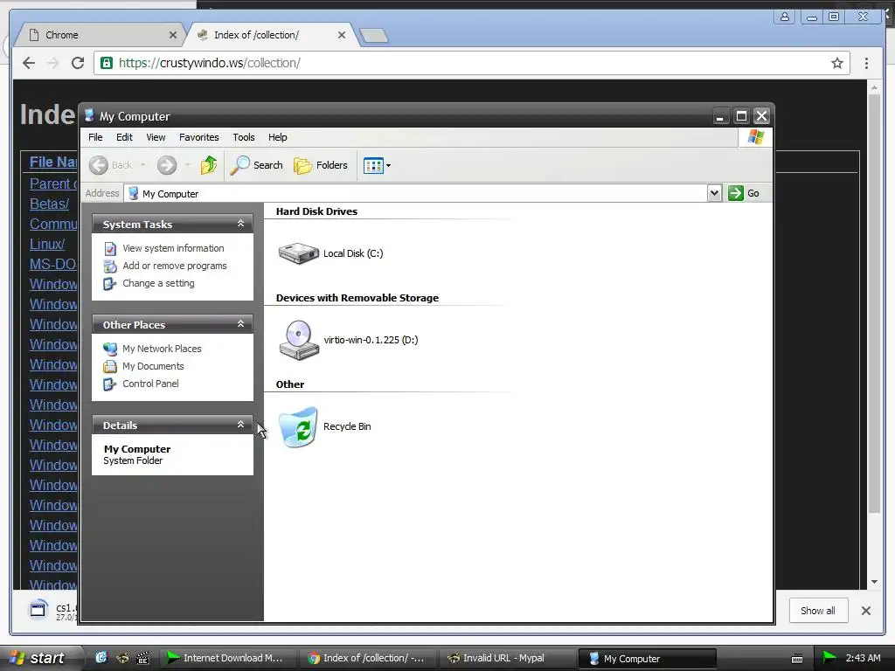
Task: Open Control Panel link
Action: coord(150,384)
